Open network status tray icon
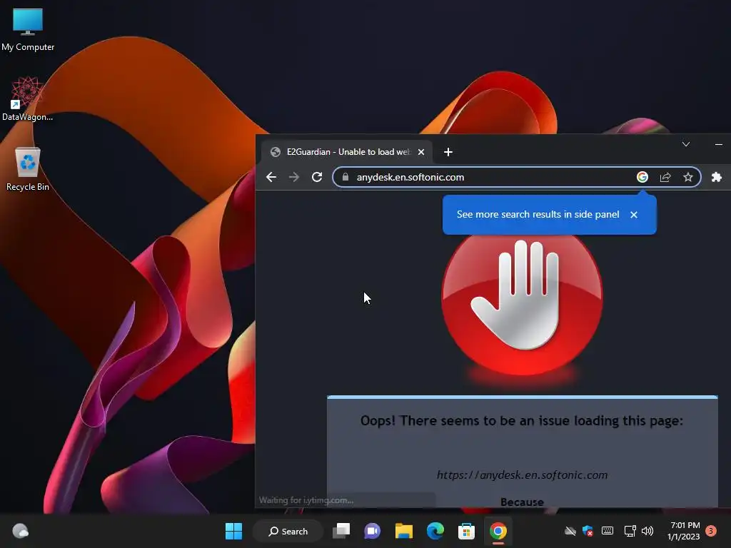The width and height of the screenshot is (731, 548). 630,531
